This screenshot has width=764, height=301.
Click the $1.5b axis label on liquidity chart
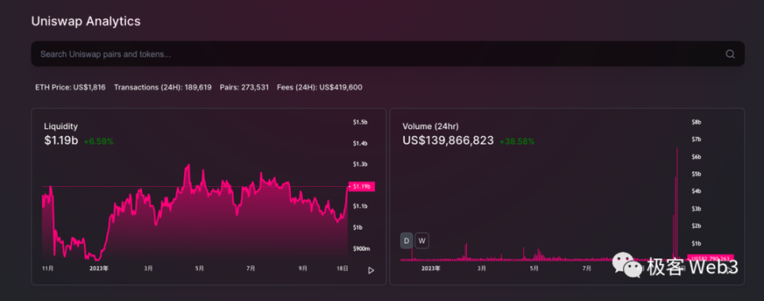pos(360,123)
